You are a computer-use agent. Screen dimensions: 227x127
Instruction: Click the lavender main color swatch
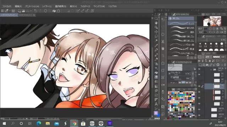[x=156, y=113]
